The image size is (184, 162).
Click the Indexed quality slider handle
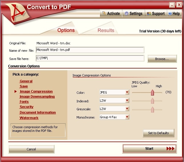coord(152,101)
